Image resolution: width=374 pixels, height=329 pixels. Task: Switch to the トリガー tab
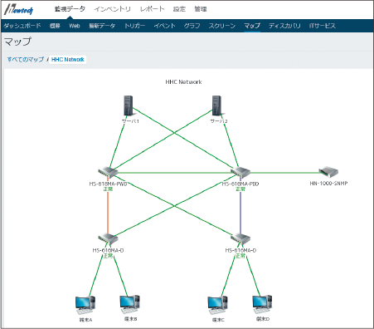coord(134,26)
